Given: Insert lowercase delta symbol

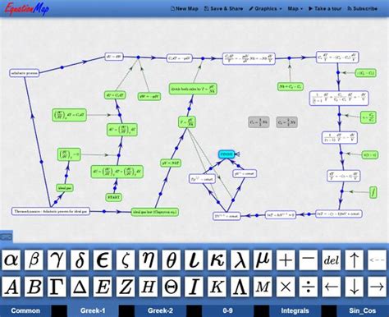Looking at the screenshot, I should (x=80, y=260).
